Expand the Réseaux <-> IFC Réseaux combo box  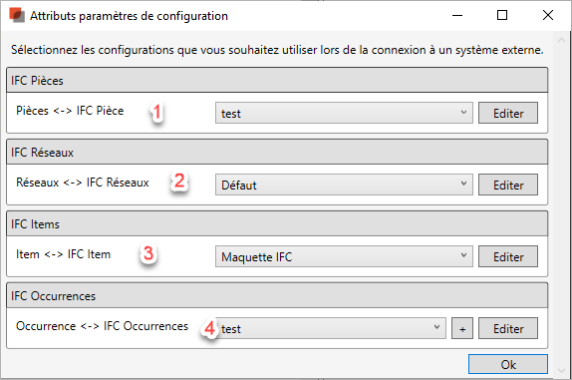344,185
